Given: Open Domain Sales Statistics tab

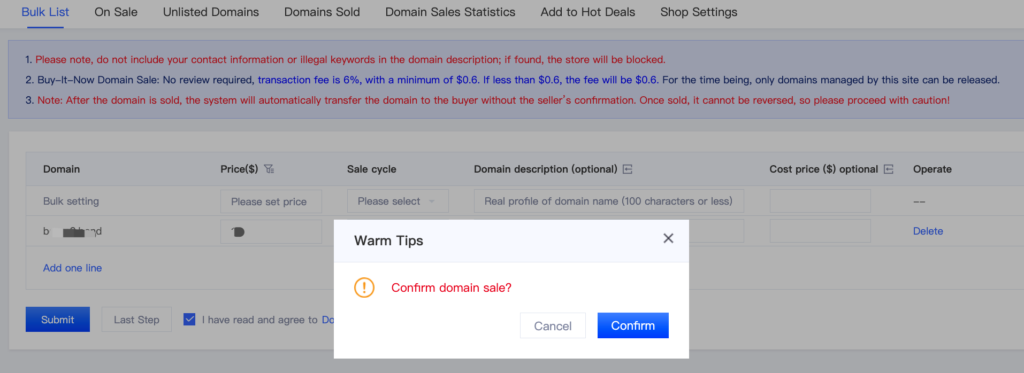Looking at the screenshot, I should click(x=450, y=12).
